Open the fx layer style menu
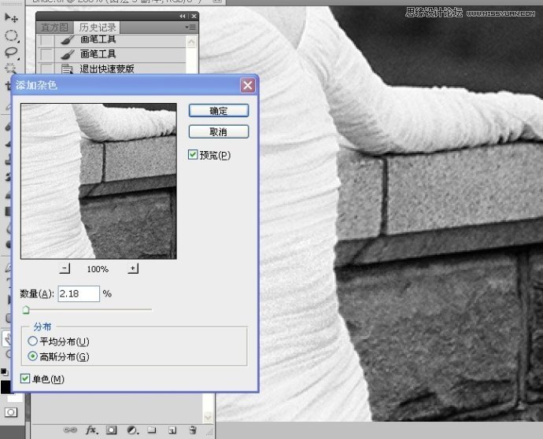 coord(92,430)
